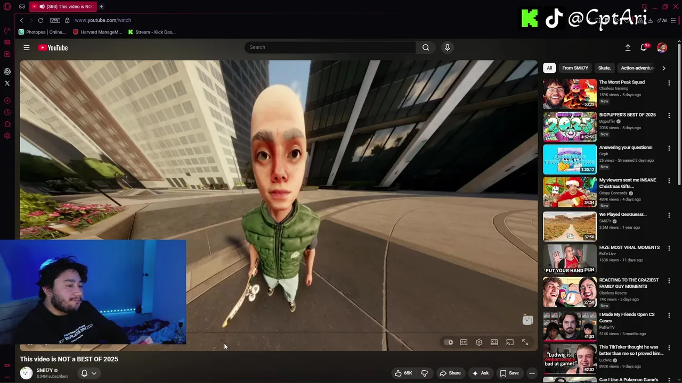This screenshot has height=383, width=682.
Task: Go to YouTube home via logo
Action: [x=53, y=48]
